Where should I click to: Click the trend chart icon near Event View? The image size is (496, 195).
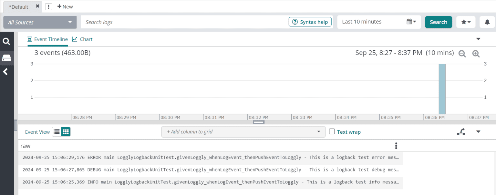tap(461, 132)
